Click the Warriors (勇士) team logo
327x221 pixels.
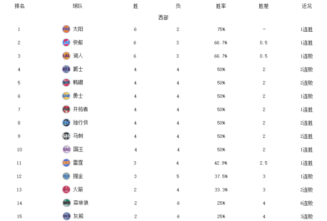click(x=66, y=96)
